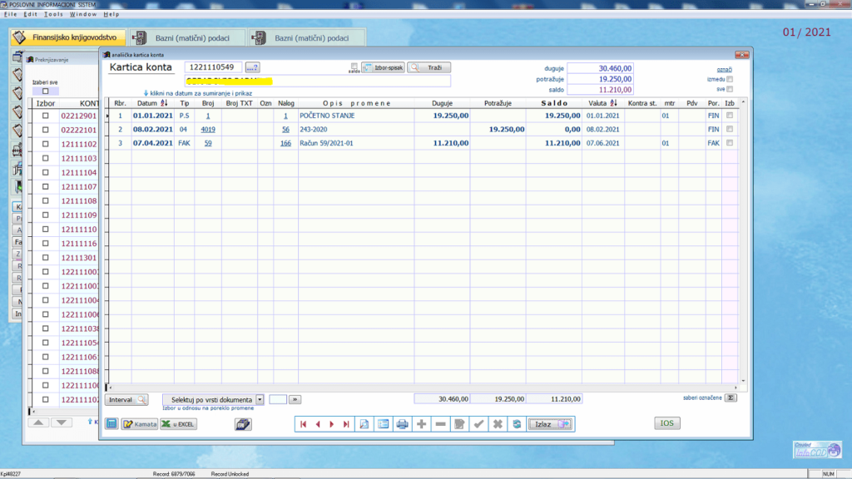Image resolution: width=852 pixels, height=479 pixels.
Task: Click the 'označi' link
Action: pyautogui.click(x=725, y=69)
